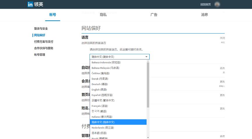Click 更改 on the 管理 settings row
The width and height of the screenshot is (252, 139).
(222, 136)
